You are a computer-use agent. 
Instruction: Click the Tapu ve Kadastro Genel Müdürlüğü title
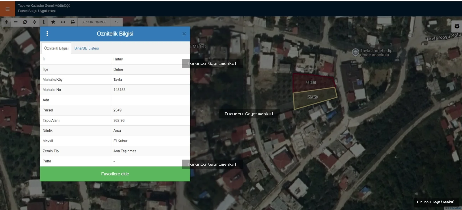point(44,5)
